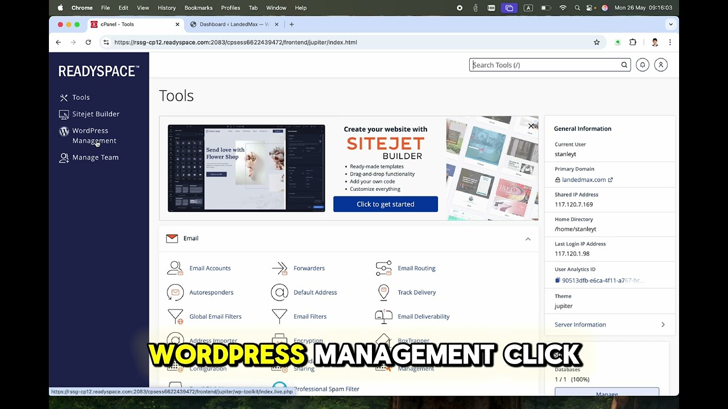Reload the cPanel page
The image size is (728, 409).
88,42
